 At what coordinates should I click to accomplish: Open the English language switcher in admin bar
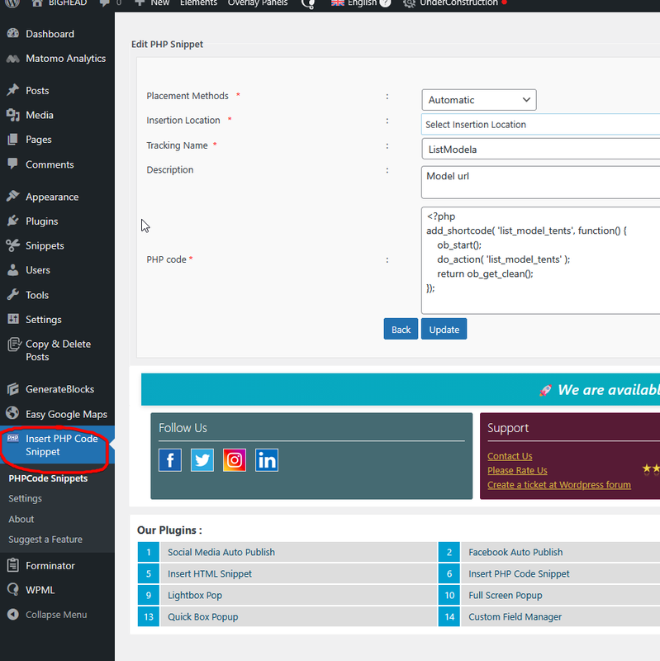[x=361, y=3]
